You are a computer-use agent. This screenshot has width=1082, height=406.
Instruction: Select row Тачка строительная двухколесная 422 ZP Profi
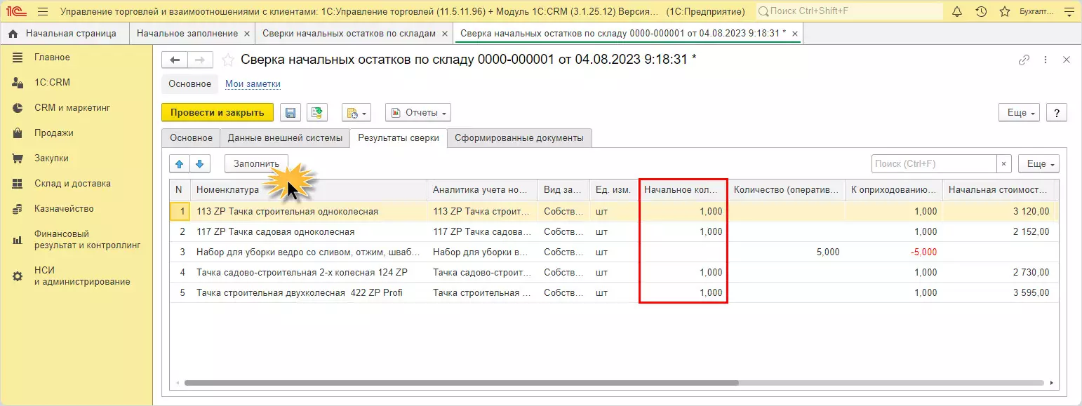(613, 292)
